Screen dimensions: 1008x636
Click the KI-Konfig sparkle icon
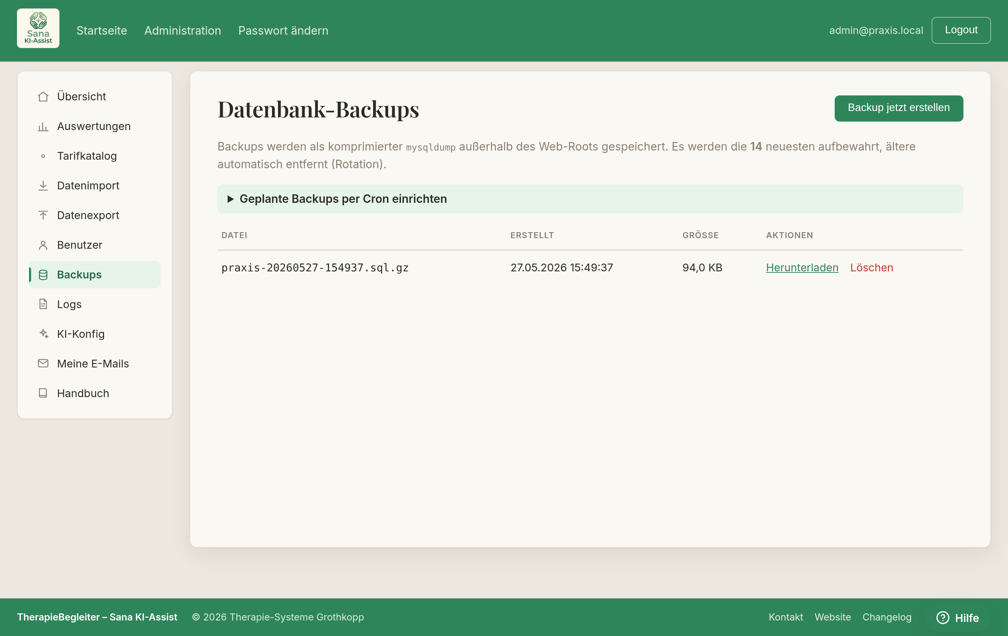[43, 334]
